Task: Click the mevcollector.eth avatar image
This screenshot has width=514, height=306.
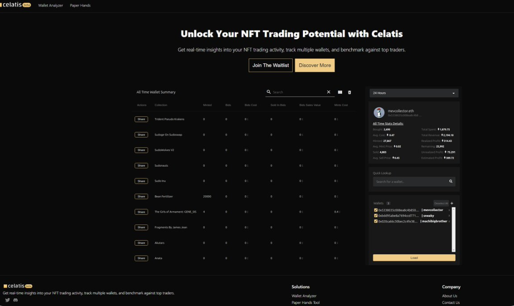Action: click(x=379, y=112)
